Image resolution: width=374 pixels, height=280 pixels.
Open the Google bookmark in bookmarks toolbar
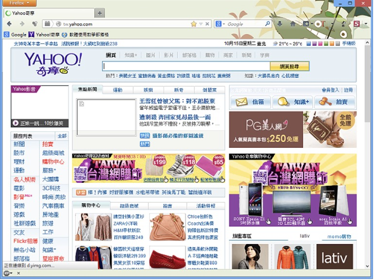click(x=15, y=35)
